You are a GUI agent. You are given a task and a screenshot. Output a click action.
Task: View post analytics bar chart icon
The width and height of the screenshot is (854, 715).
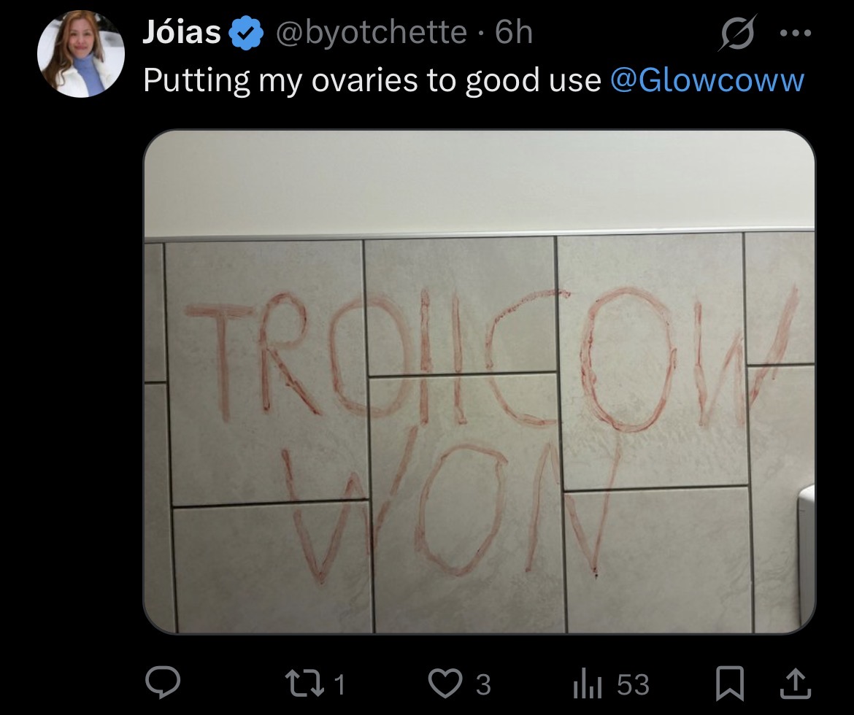(587, 684)
